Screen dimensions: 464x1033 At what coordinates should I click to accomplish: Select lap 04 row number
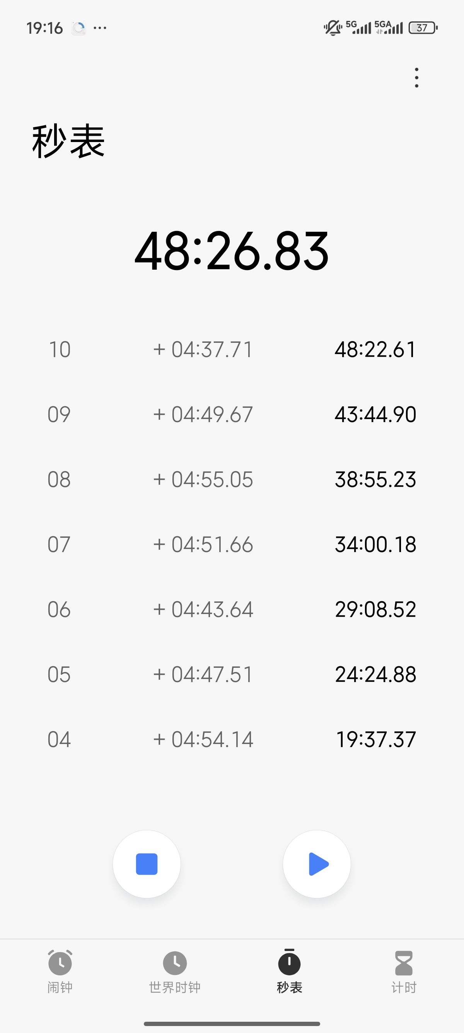59,739
